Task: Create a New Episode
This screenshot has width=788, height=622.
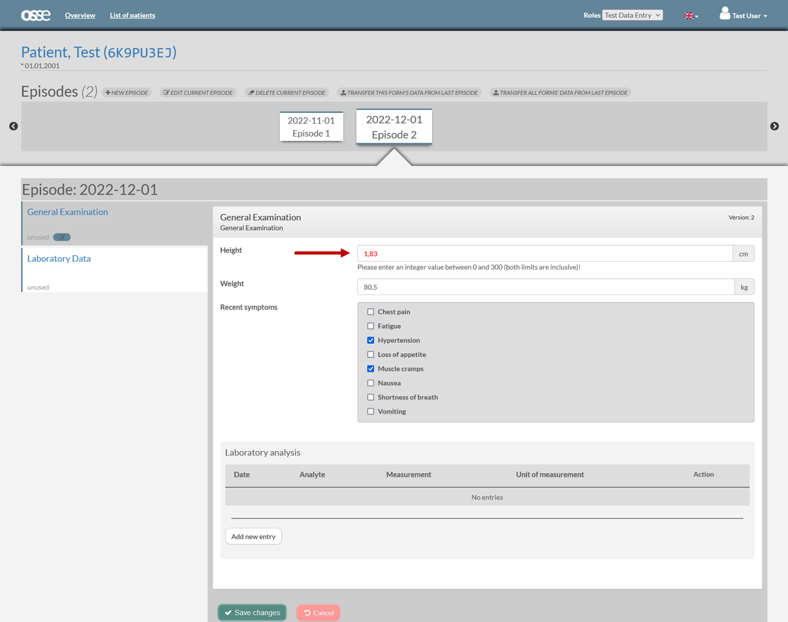Action: tap(127, 92)
